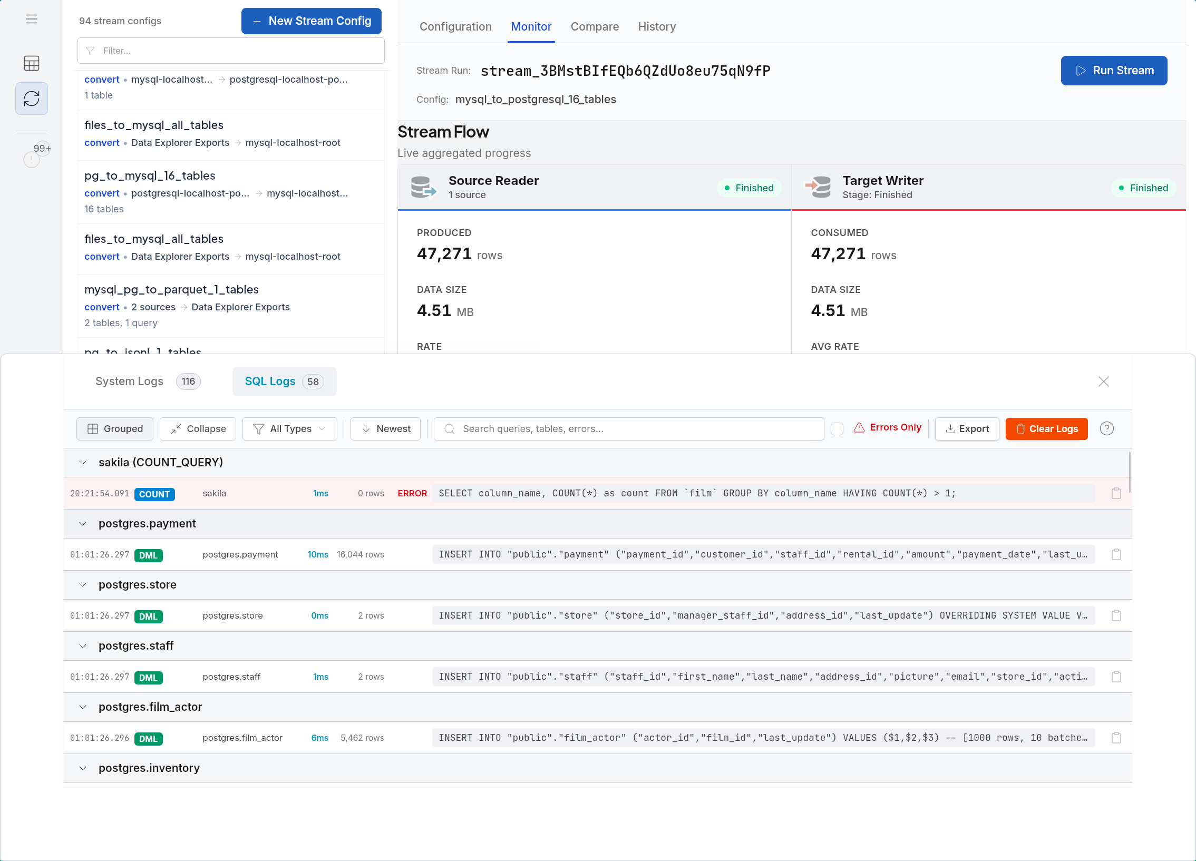Export the SQL logs
This screenshot has width=1196, height=861.
[x=967, y=428]
